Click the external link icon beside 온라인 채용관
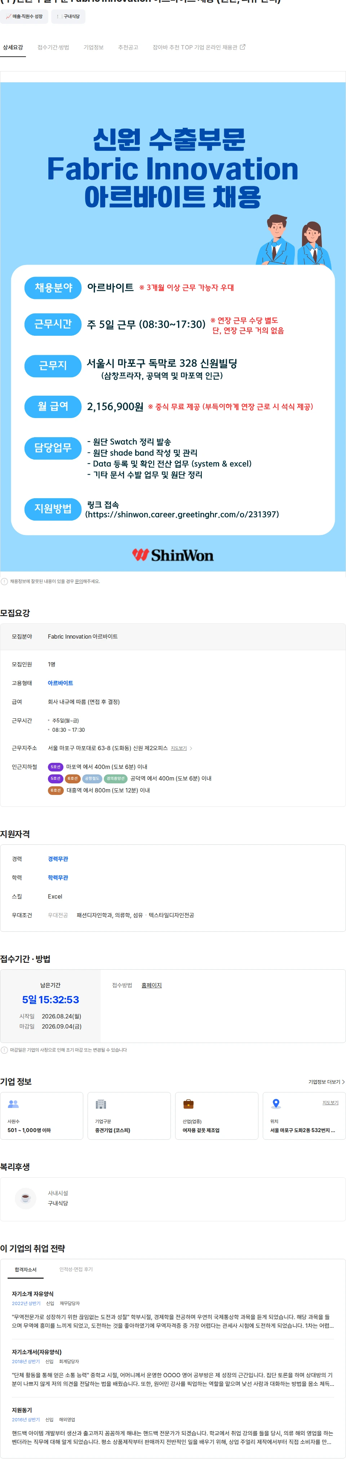Viewport: 346px width, 1474px height. click(243, 47)
